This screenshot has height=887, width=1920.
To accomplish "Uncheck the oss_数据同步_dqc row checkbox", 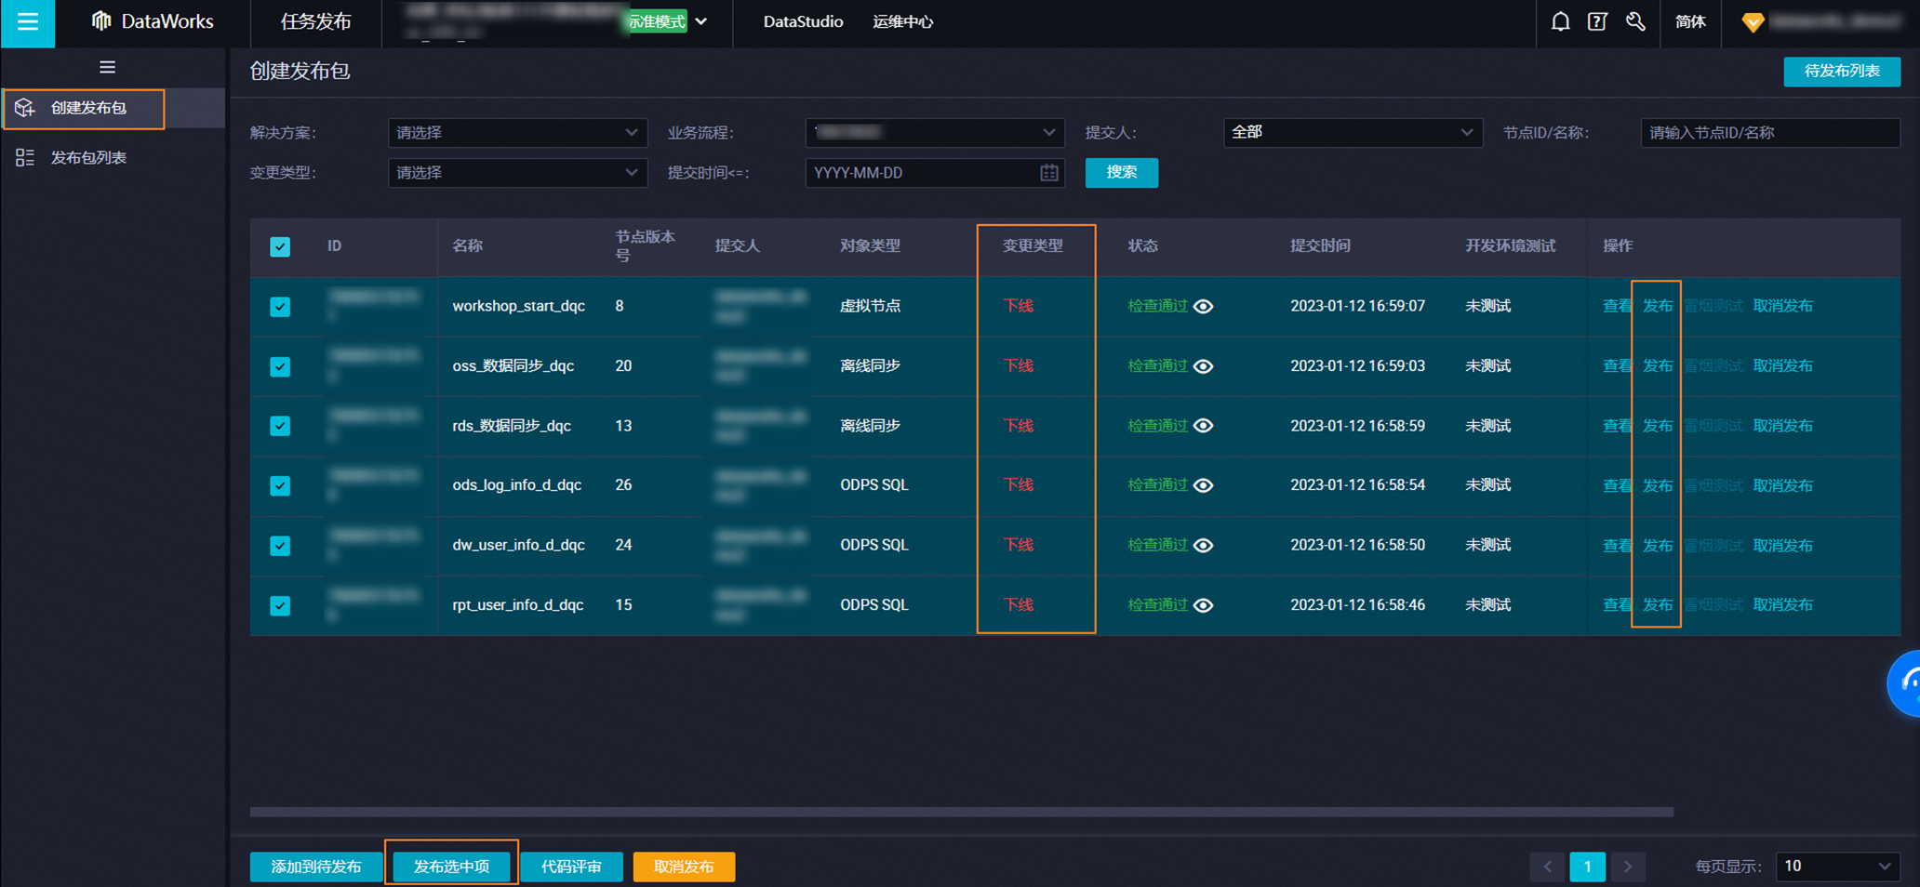I will (x=280, y=366).
